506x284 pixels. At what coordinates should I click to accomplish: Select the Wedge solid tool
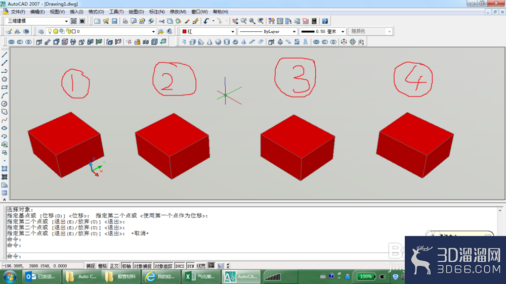click(201, 42)
